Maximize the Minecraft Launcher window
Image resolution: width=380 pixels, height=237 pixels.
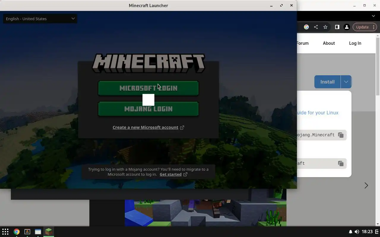pyautogui.click(x=281, y=6)
